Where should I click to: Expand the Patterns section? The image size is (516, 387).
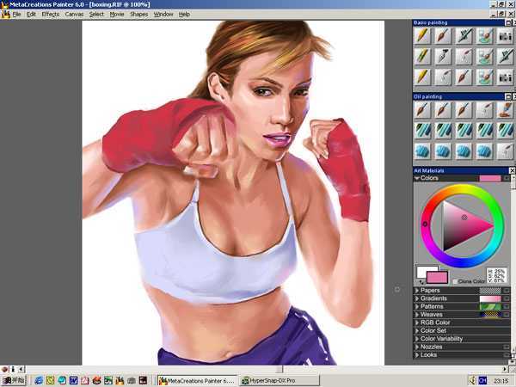point(417,306)
